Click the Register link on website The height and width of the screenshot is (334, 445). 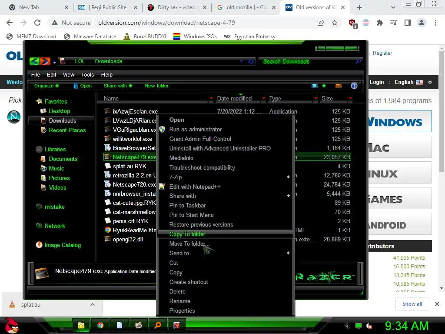tap(382, 53)
